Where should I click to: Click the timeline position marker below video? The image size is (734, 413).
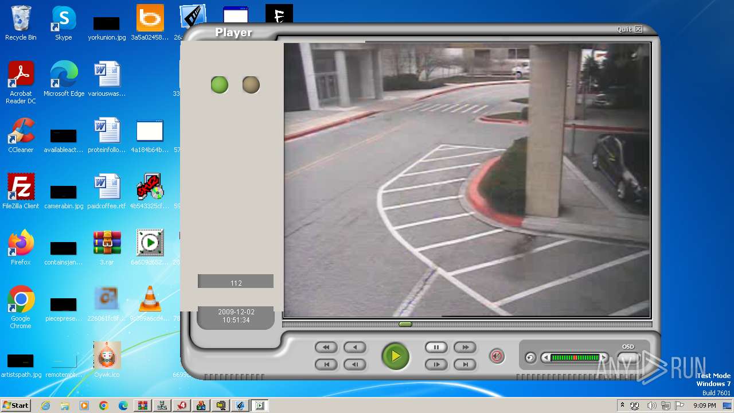coord(405,325)
